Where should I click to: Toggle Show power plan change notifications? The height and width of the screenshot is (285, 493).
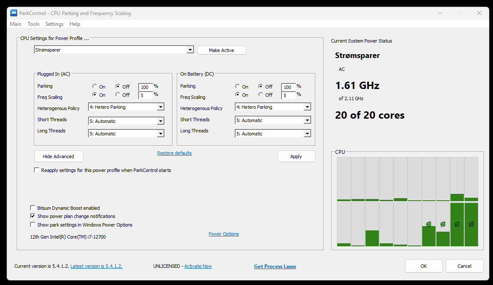pos(33,216)
